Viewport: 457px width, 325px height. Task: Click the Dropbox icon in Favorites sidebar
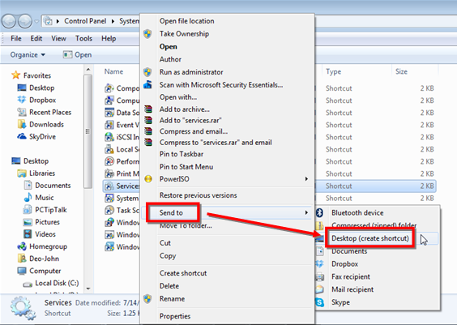[22, 100]
